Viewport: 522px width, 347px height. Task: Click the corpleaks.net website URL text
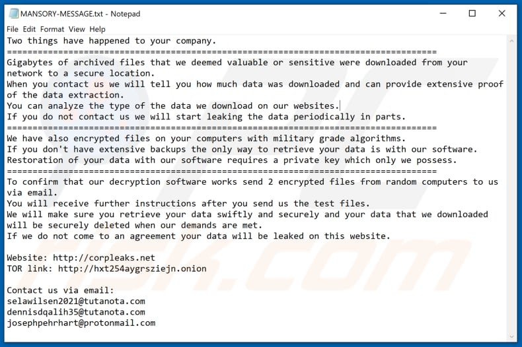[106, 258]
